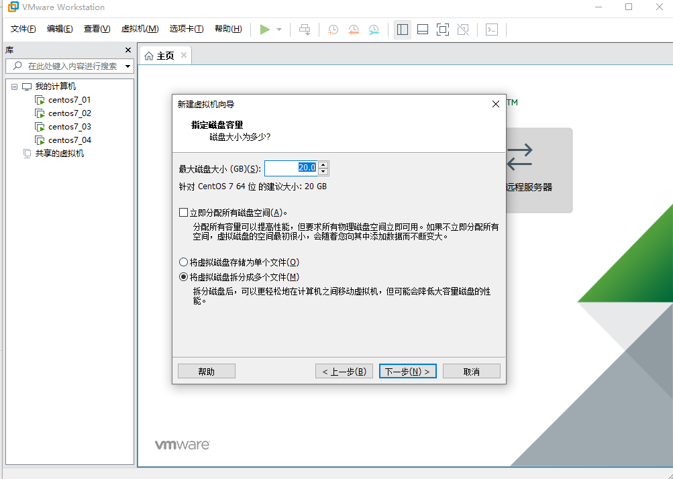The height and width of the screenshot is (479, 673).
Task: Open the library search dropdown arrow
Action: pos(127,66)
